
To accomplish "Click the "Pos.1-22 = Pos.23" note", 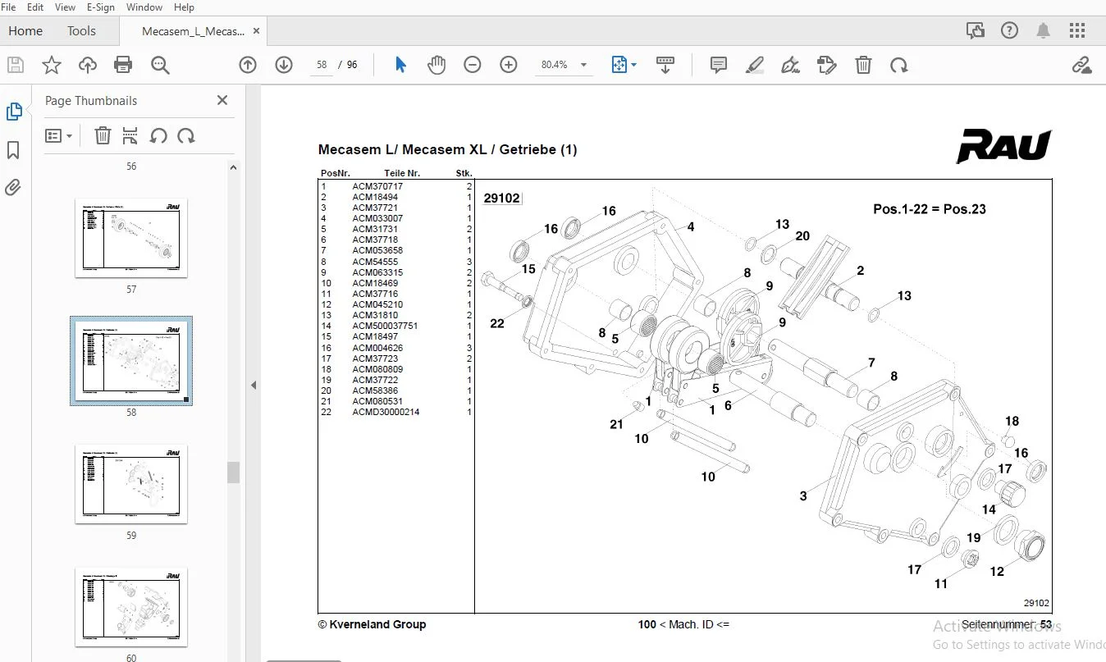I will [x=930, y=209].
